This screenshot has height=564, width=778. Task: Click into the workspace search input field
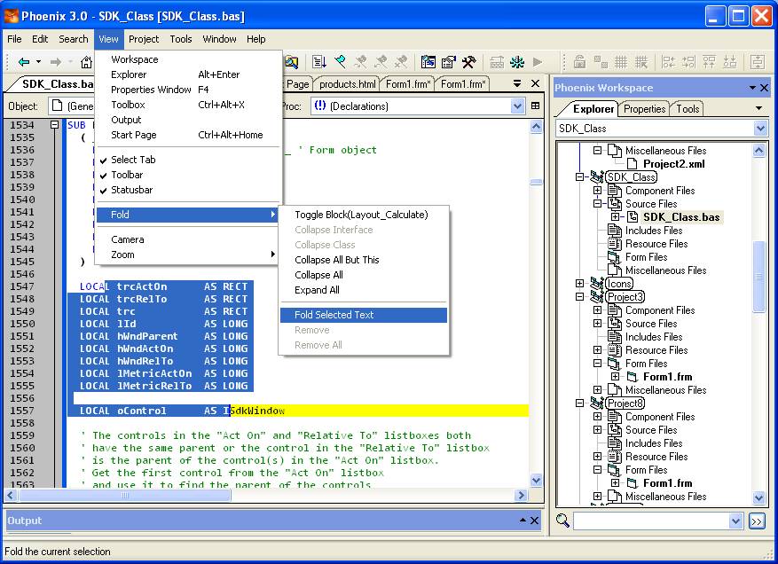[651, 521]
